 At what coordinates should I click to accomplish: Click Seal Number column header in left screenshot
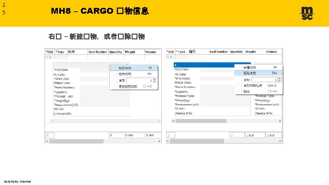pyautogui.click(x=98, y=52)
